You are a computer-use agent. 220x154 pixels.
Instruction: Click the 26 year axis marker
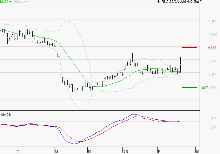tap(126, 152)
